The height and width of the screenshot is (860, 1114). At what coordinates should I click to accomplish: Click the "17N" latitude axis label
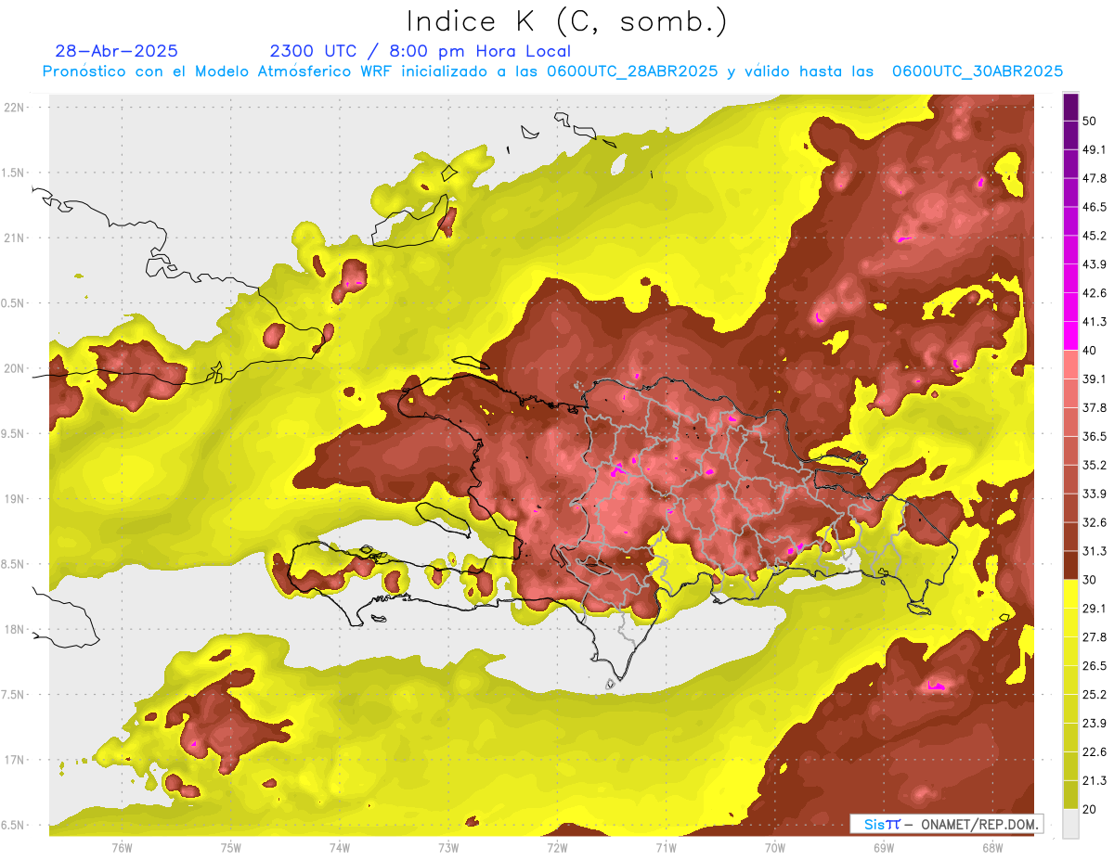coord(14,760)
